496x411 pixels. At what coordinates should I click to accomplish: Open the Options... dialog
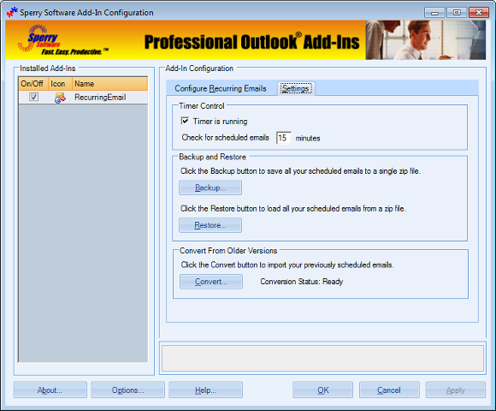pos(127,390)
